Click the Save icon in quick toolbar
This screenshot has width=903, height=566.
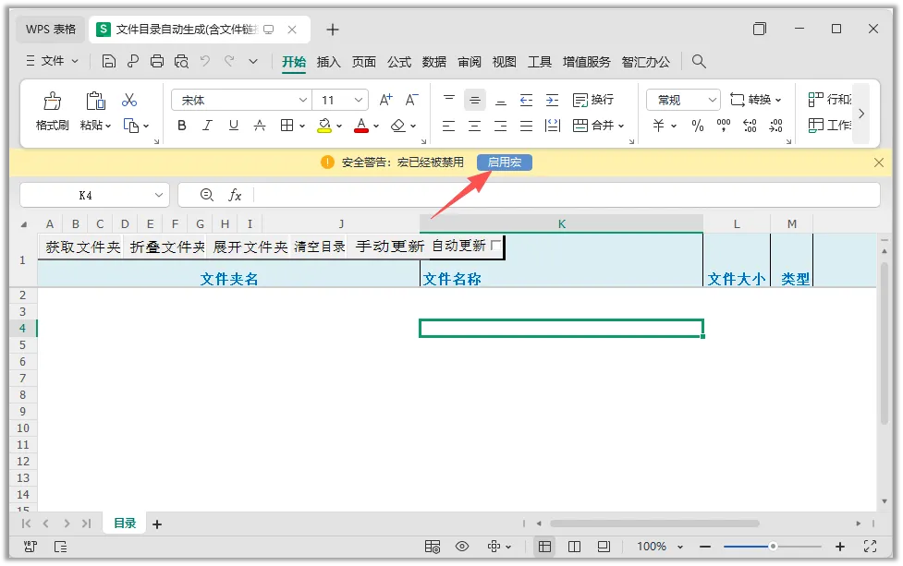coord(109,62)
